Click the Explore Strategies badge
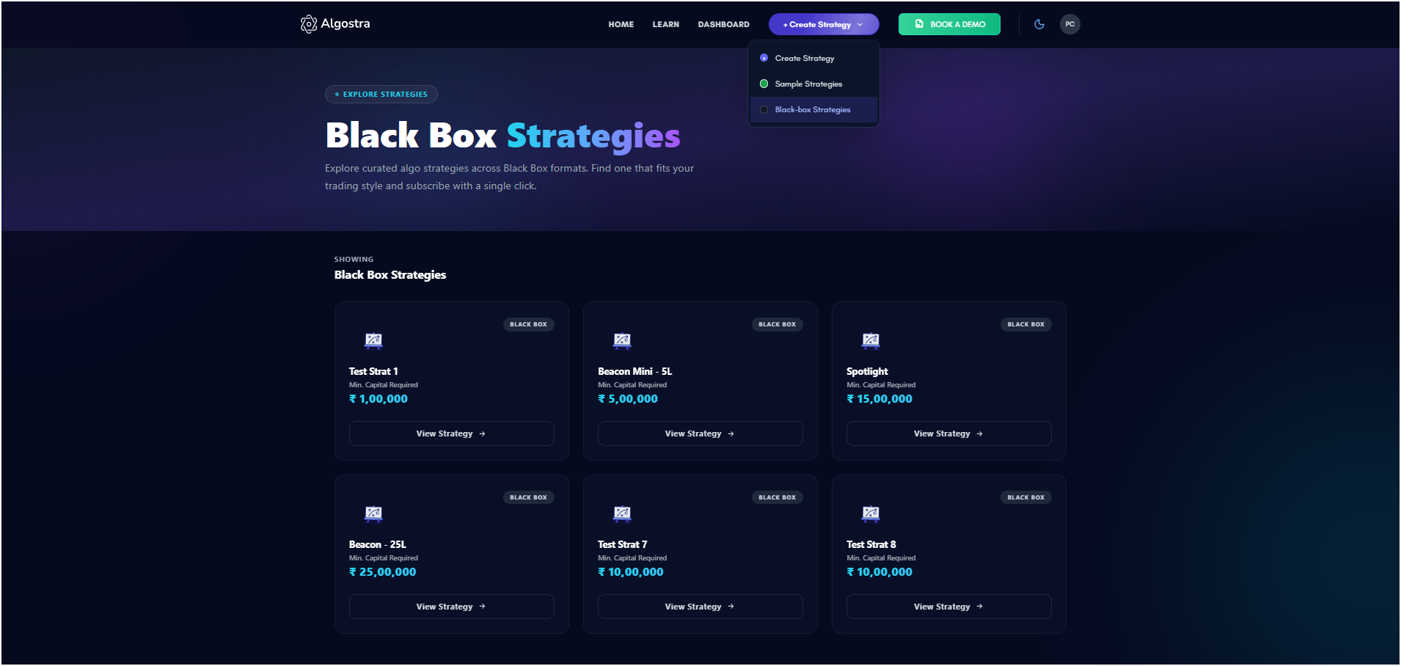The image size is (1401, 666). click(381, 94)
